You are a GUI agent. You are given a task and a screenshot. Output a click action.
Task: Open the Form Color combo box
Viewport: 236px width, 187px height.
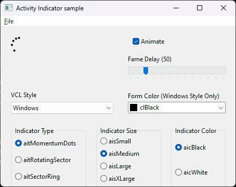[177, 108]
